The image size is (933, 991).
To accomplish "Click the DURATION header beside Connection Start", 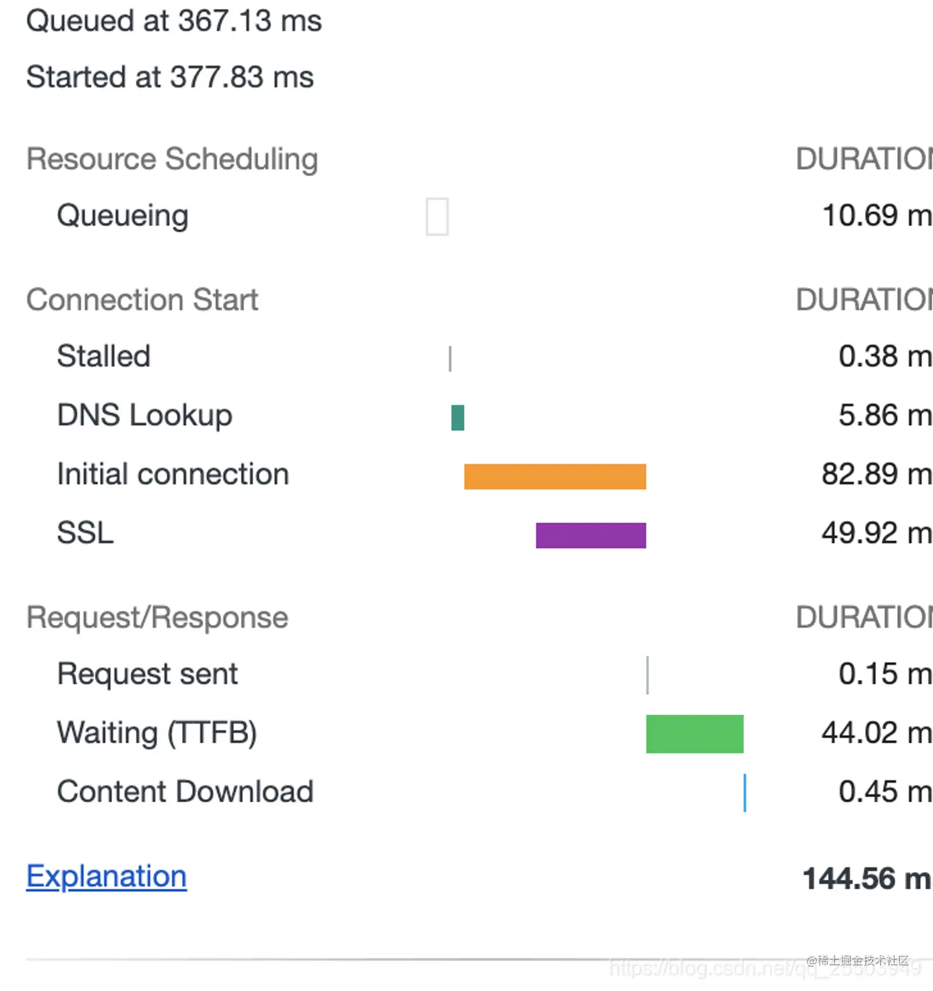I will pos(864,299).
